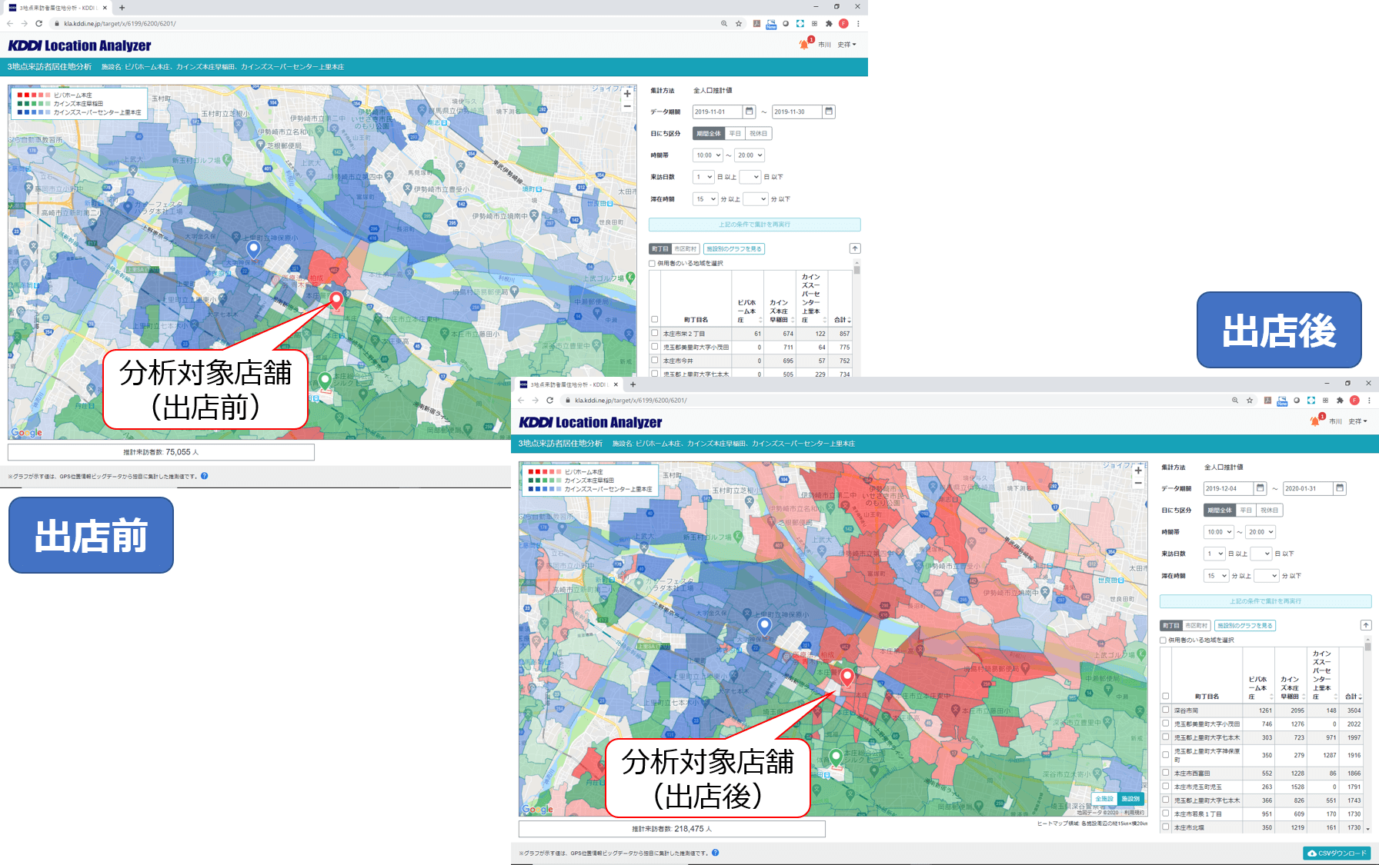The width and height of the screenshot is (1379, 865).
Task: Open 20:00 end time dropdown, upper window
Action: tap(750, 155)
